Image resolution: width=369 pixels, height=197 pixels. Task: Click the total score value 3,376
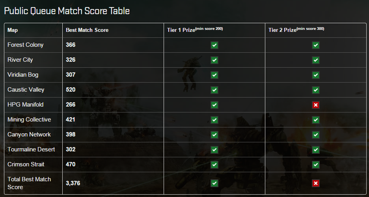click(x=73, y=183)
